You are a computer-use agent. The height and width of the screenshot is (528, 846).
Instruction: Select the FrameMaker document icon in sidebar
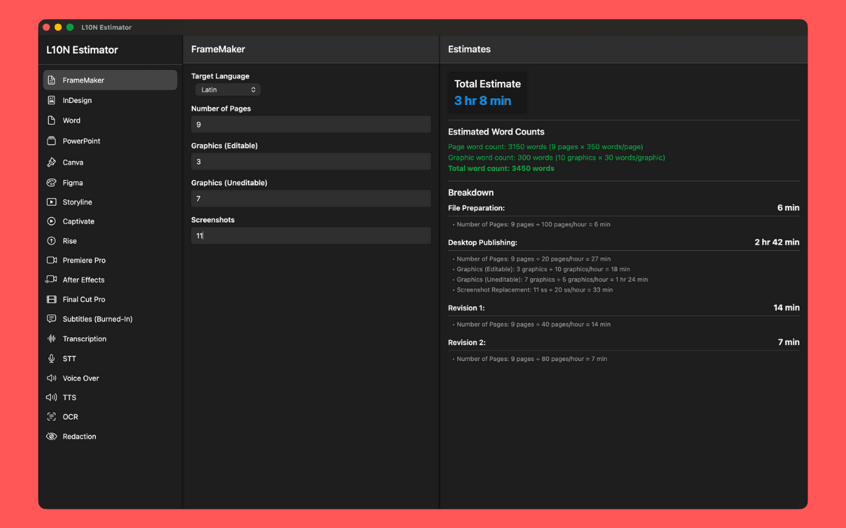coord(53,80)
